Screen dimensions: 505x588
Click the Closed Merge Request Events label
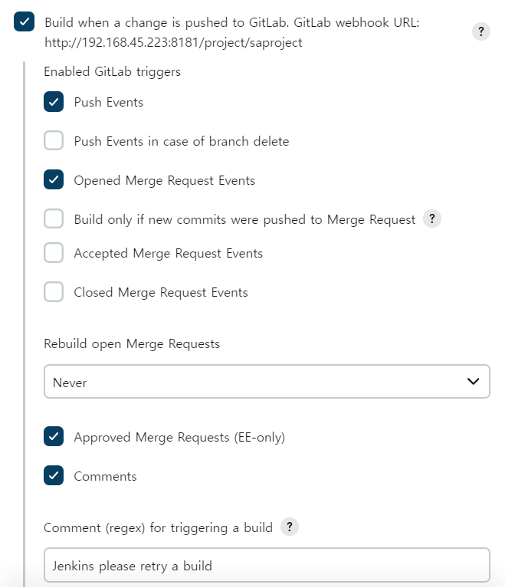(161, 292)
